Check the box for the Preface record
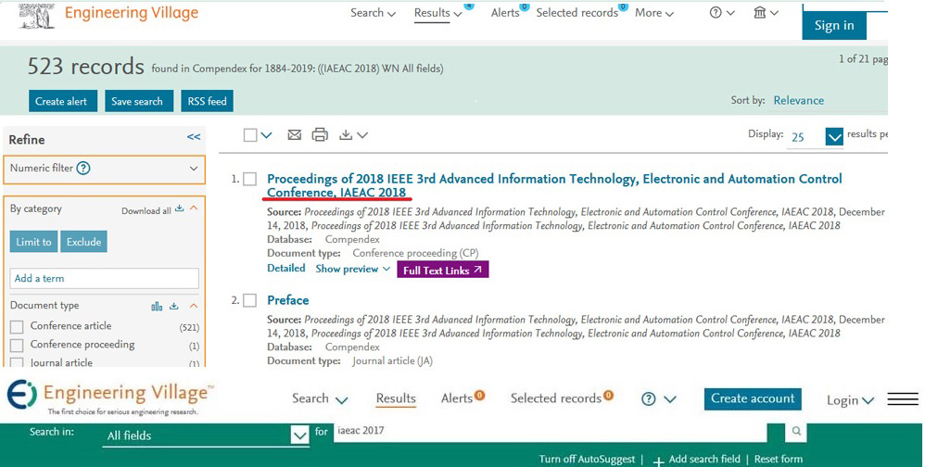Viewport: 925px width, 467px height. [250, 300]
